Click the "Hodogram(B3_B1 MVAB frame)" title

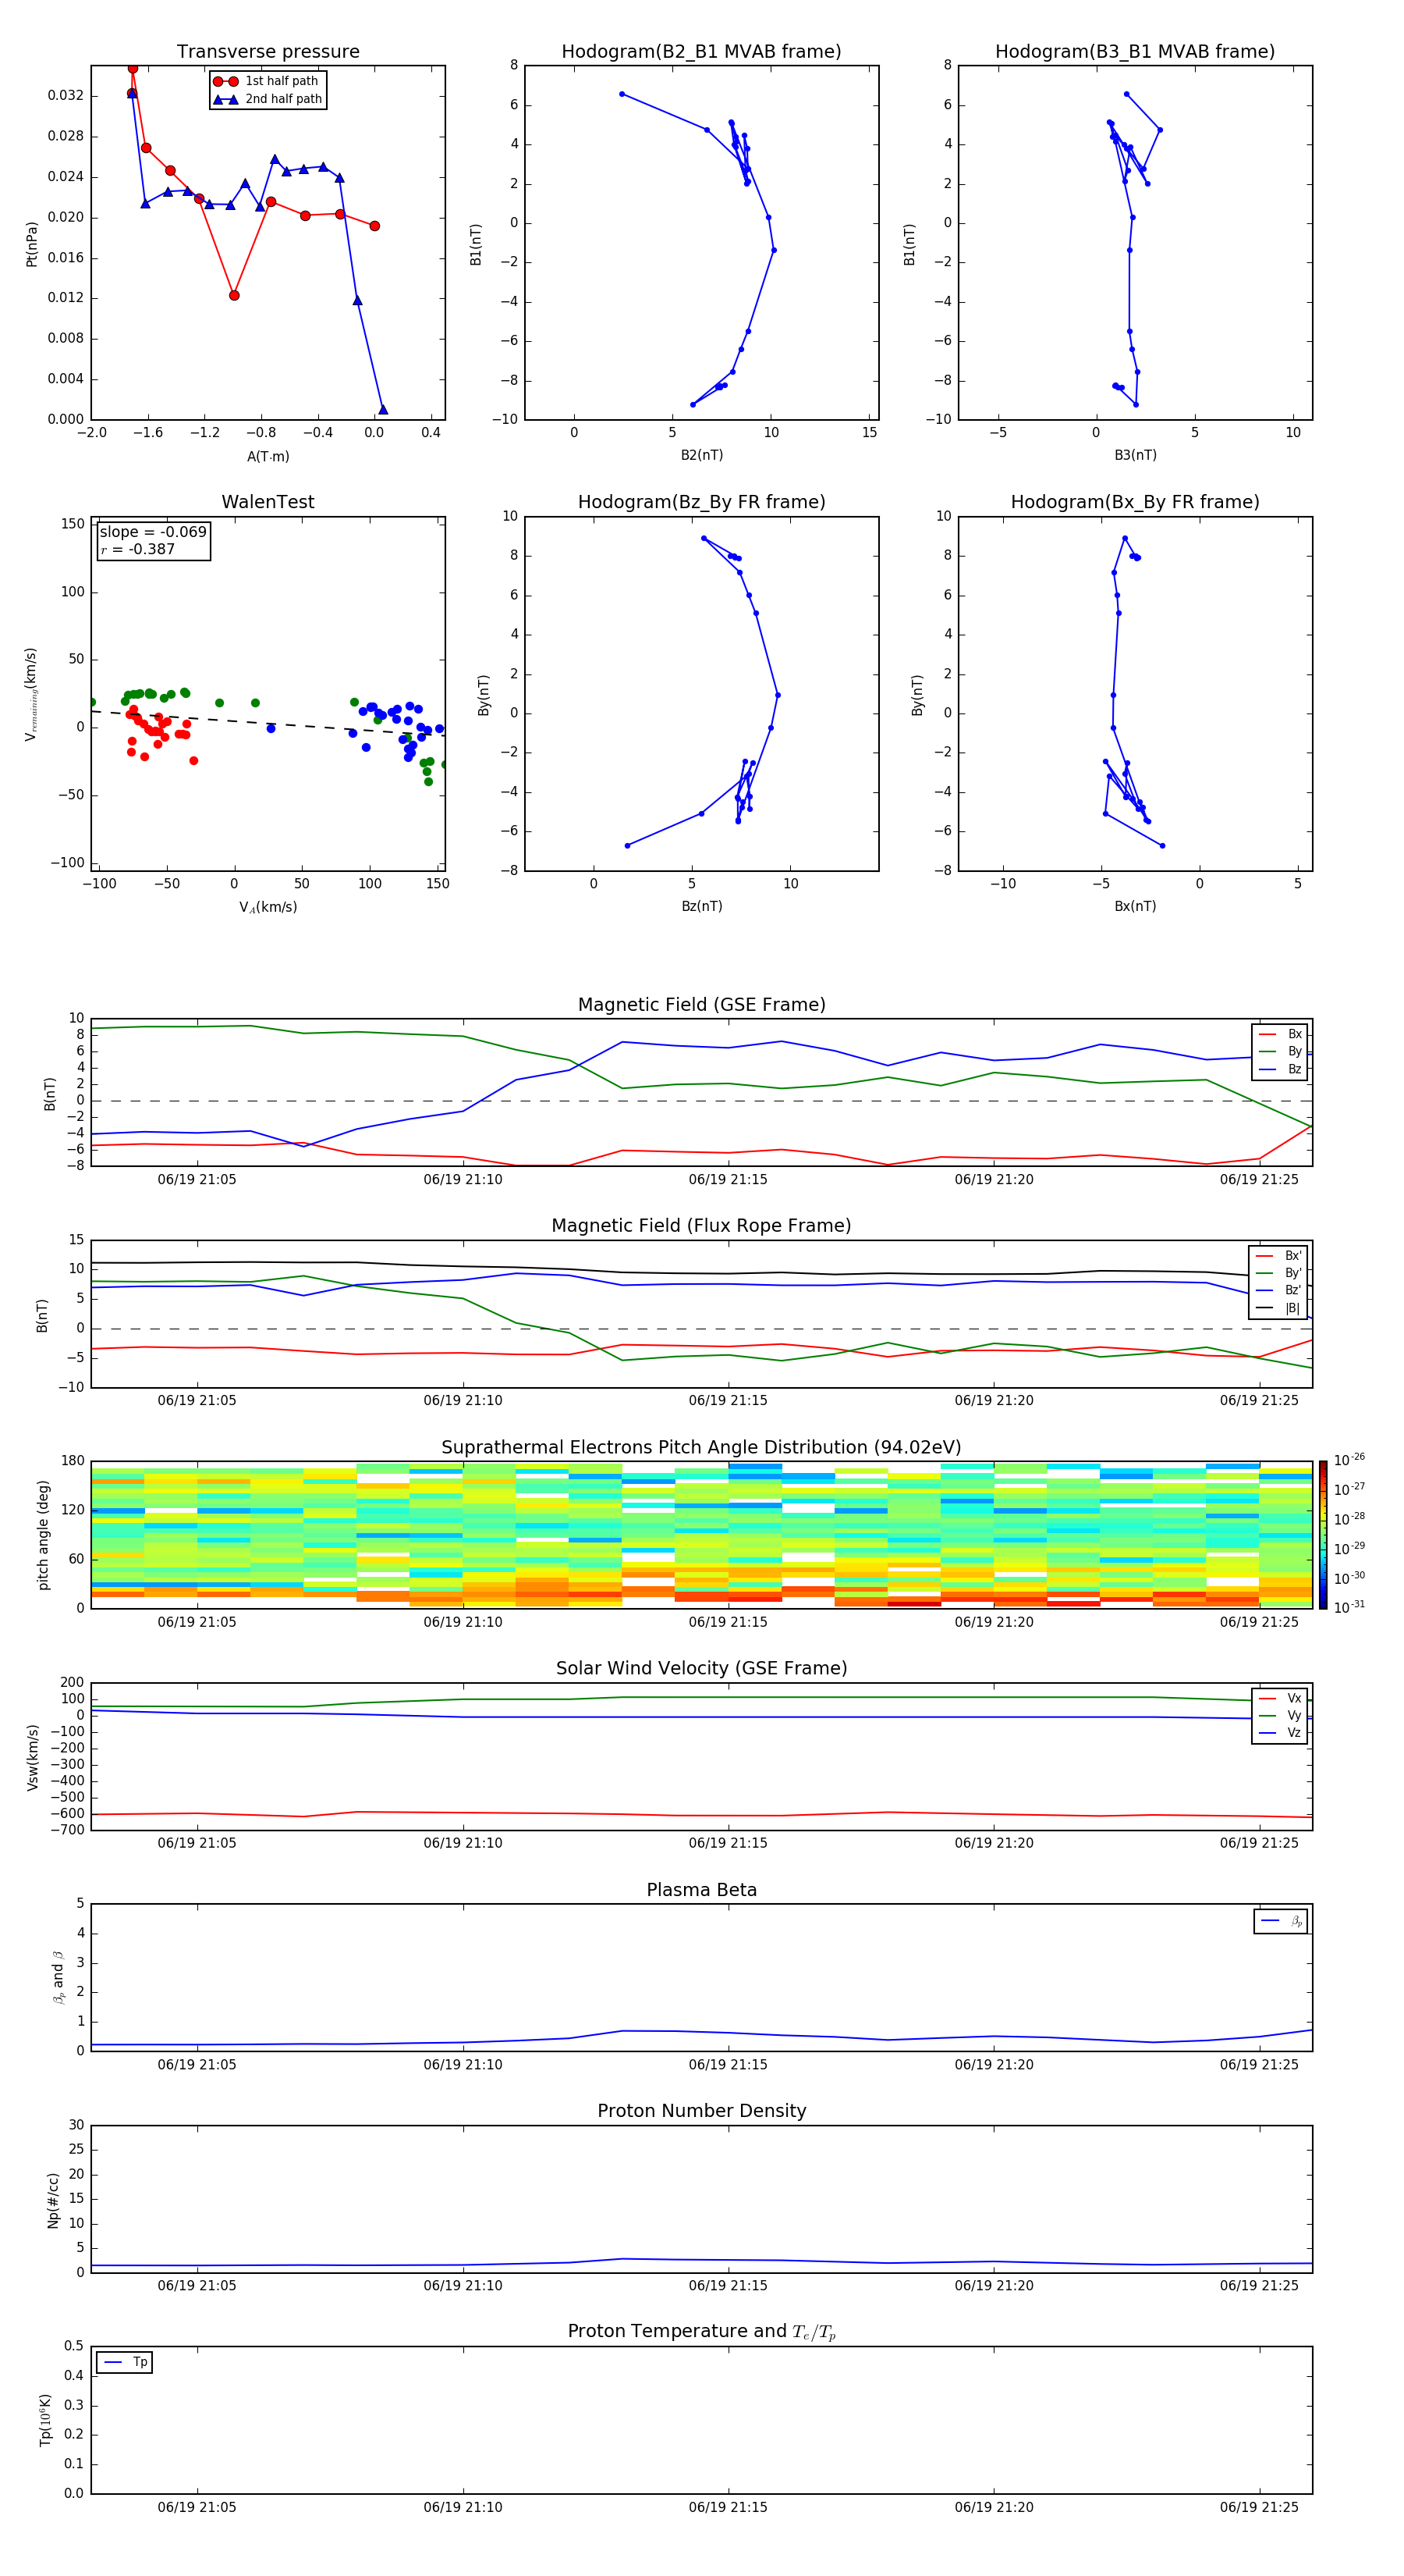point(1135,52)
